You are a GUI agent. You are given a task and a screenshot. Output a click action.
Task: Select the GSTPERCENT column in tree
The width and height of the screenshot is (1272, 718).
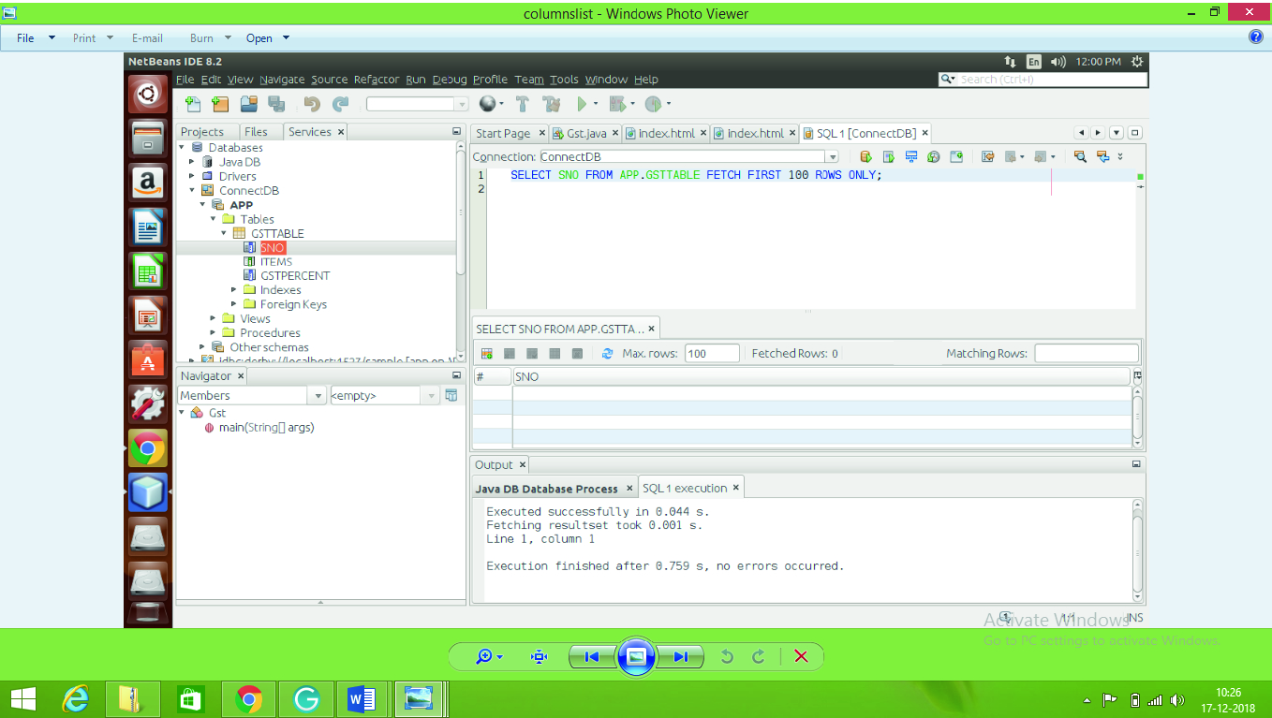295,276
